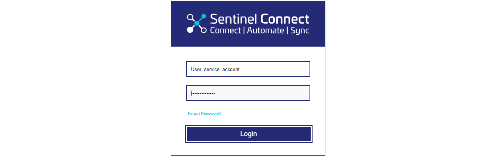Viewport: 492px width, 156px height.
Task: Click empty space right of password dots
Action: [x=264, y=93]
